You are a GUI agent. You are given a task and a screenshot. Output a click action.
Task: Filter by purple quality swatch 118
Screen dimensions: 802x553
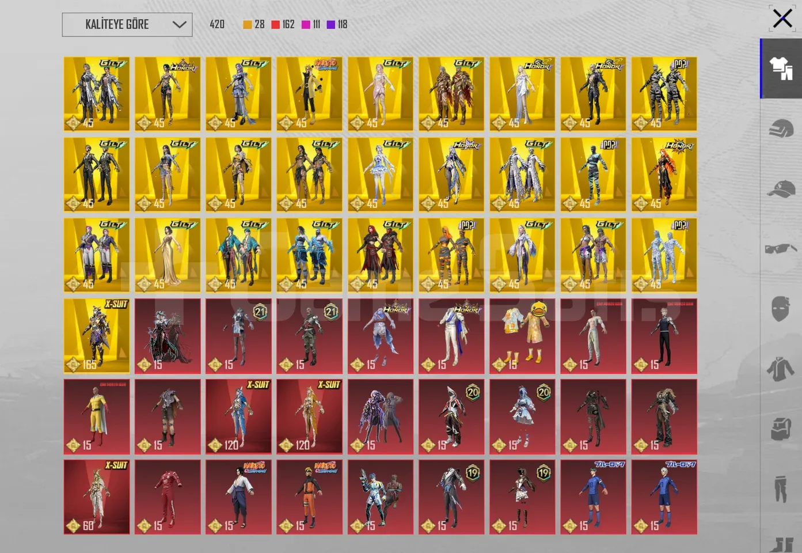337,24
